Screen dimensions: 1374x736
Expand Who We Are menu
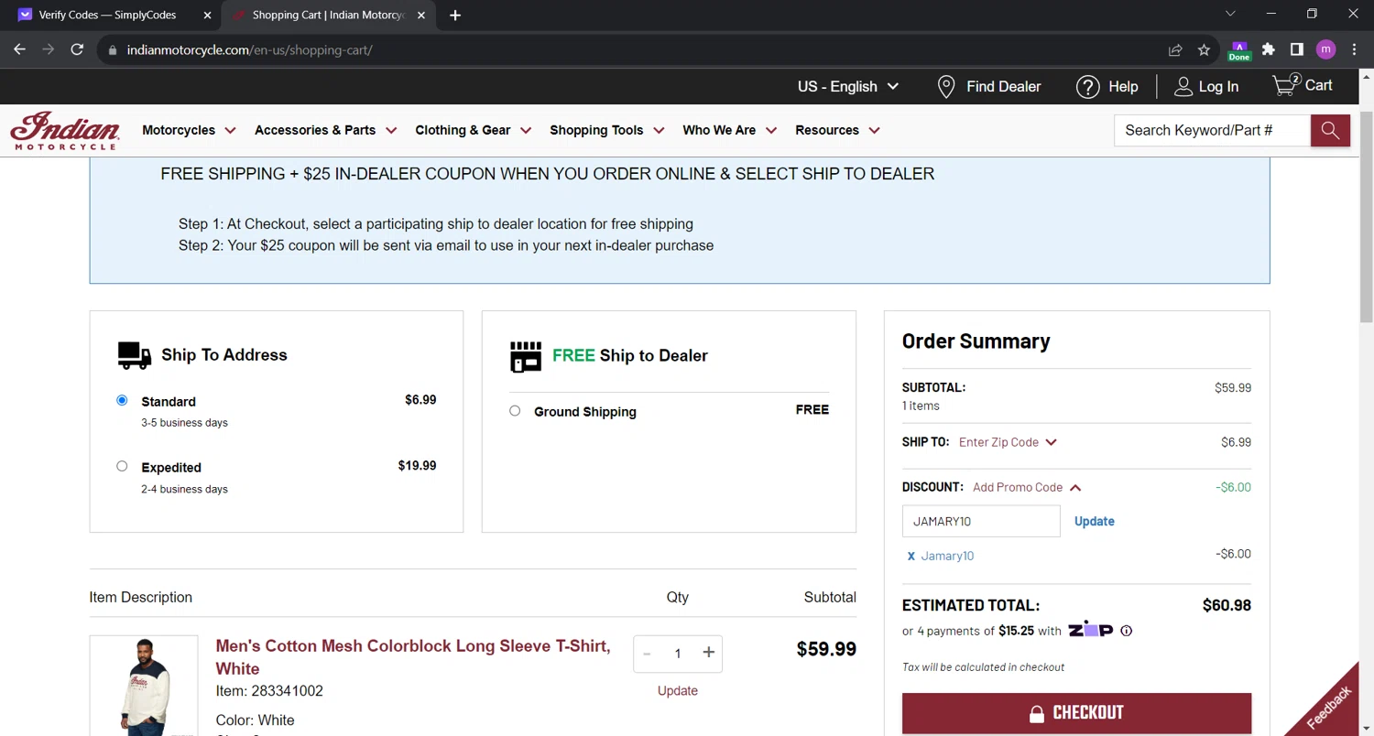pos(729,130)
